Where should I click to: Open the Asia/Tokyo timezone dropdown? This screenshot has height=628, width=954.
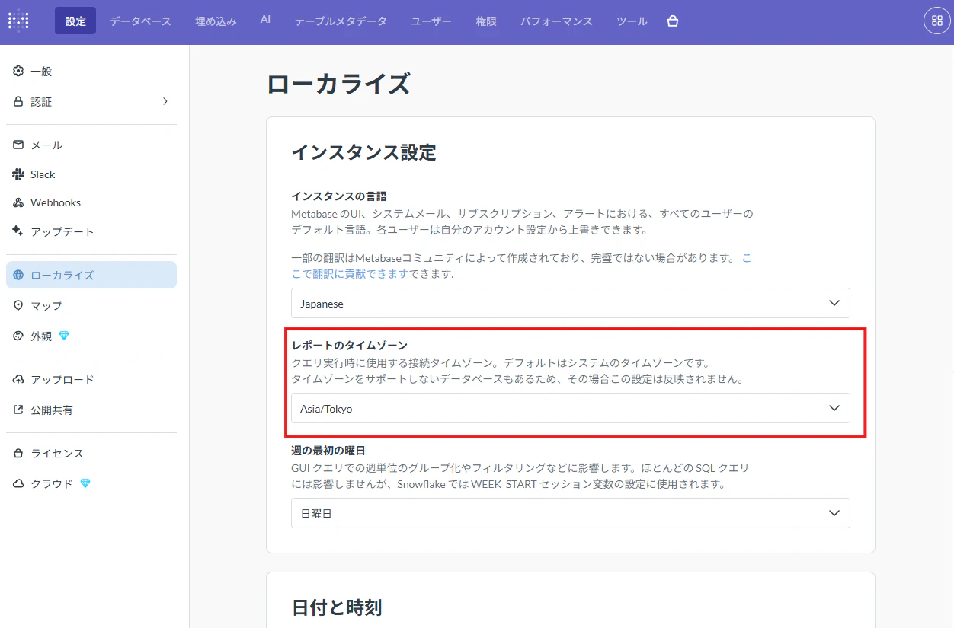point(570,408)
